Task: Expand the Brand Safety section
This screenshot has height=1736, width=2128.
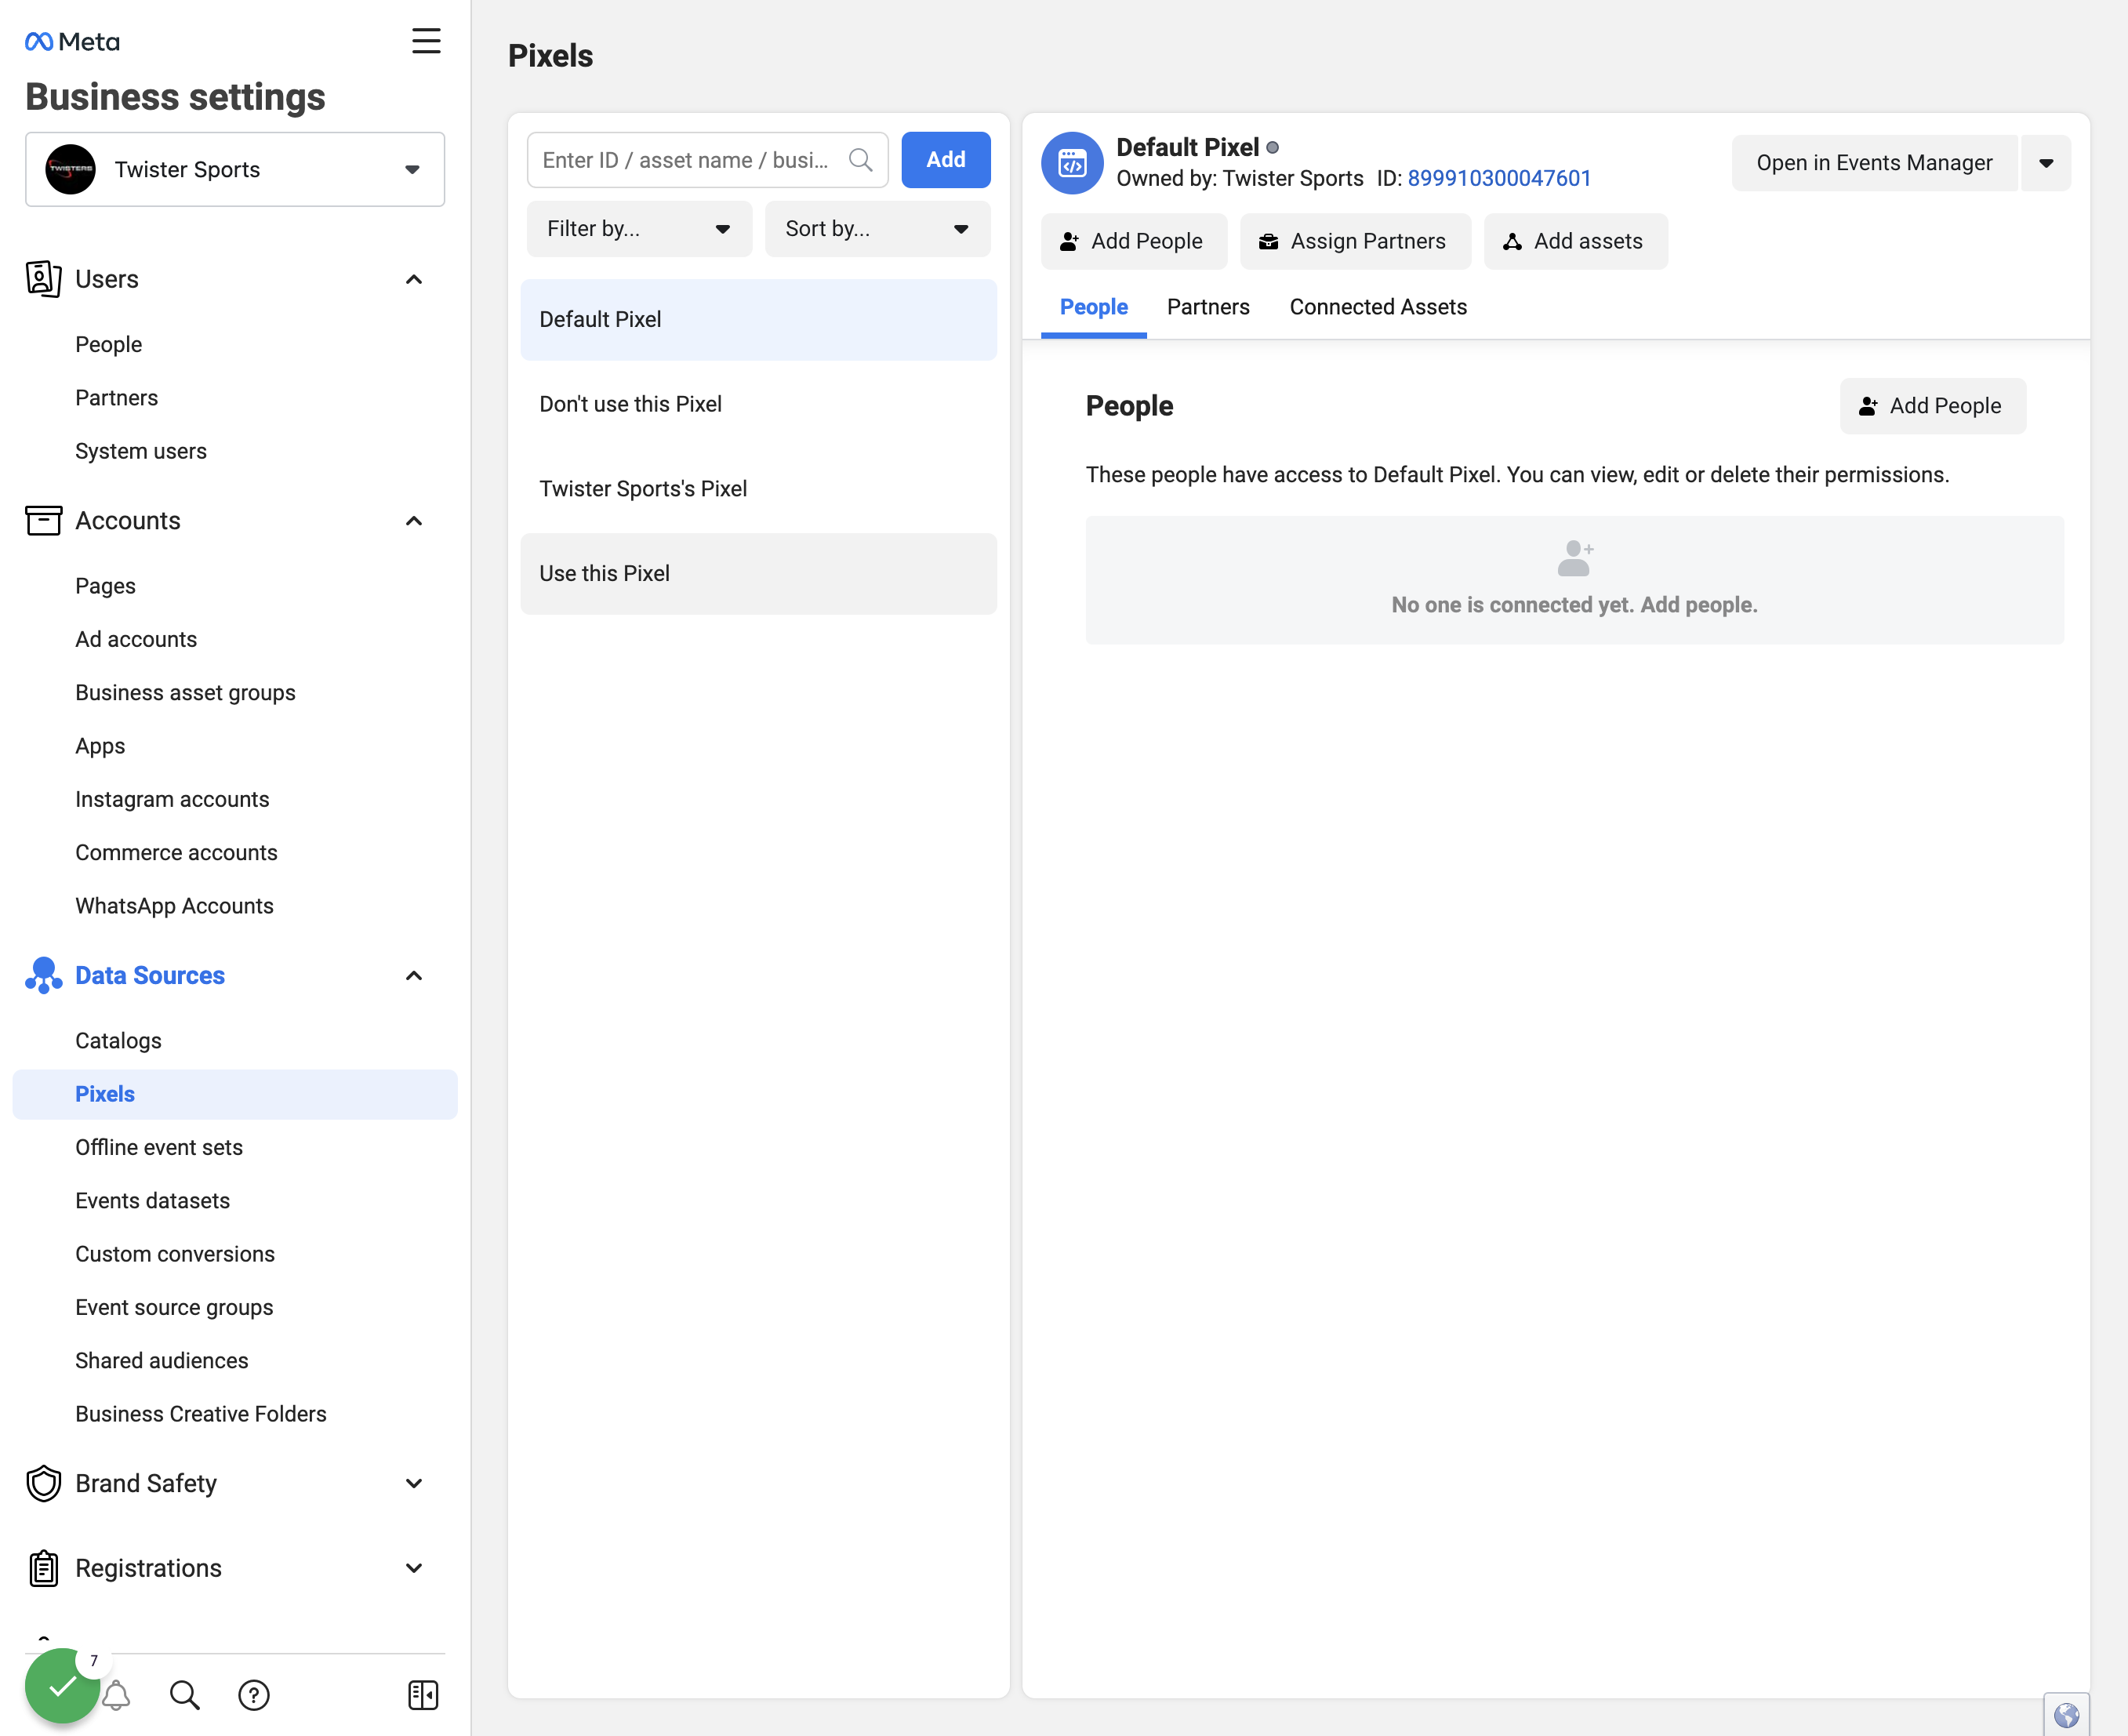Action: pyautogui.click(x=413, y=1483)
